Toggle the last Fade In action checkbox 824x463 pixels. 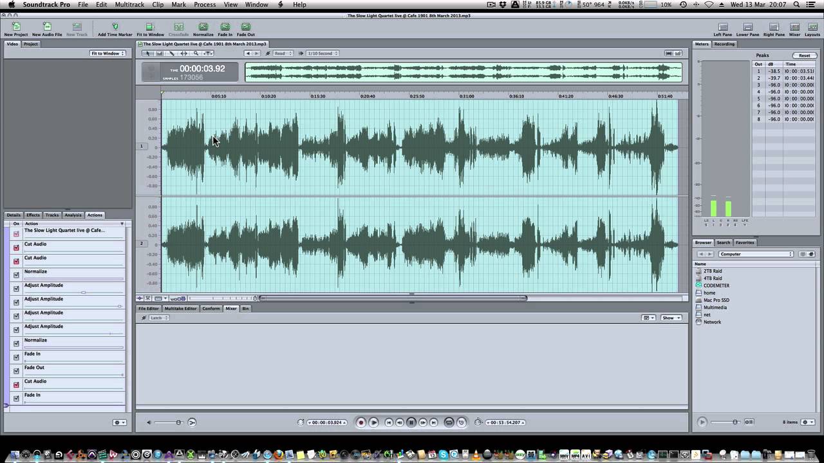click(16, 398)
